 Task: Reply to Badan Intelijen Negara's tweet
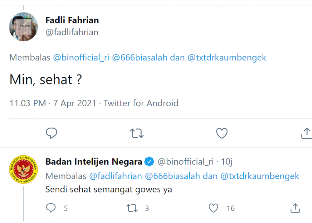pos(51,208)
